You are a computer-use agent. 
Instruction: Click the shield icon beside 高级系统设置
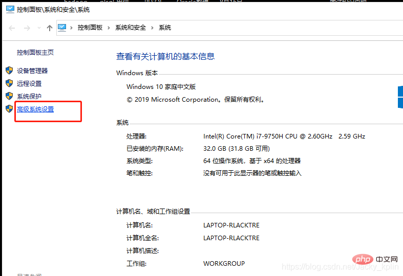point(9,109)
